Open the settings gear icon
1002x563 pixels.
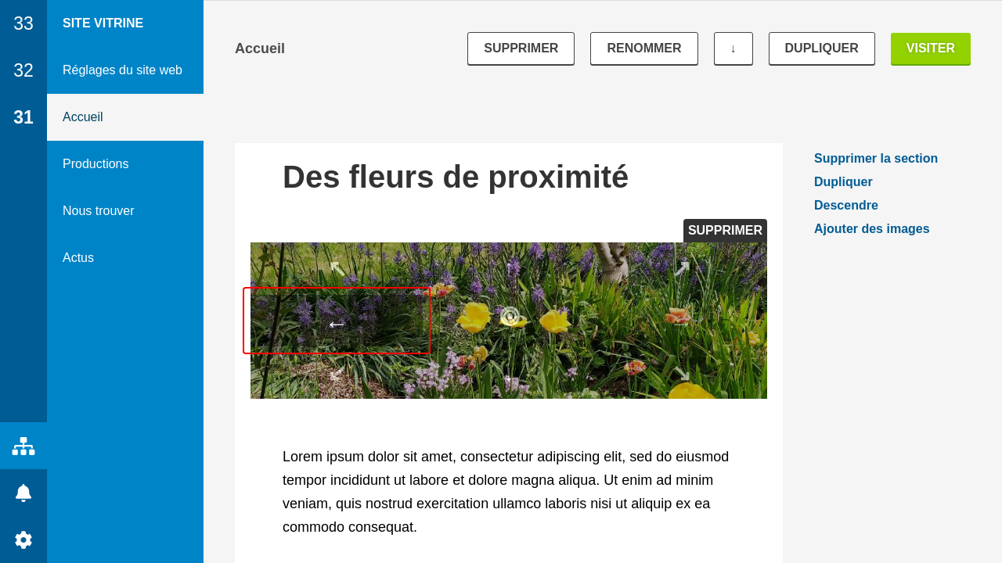click(23, 540)
